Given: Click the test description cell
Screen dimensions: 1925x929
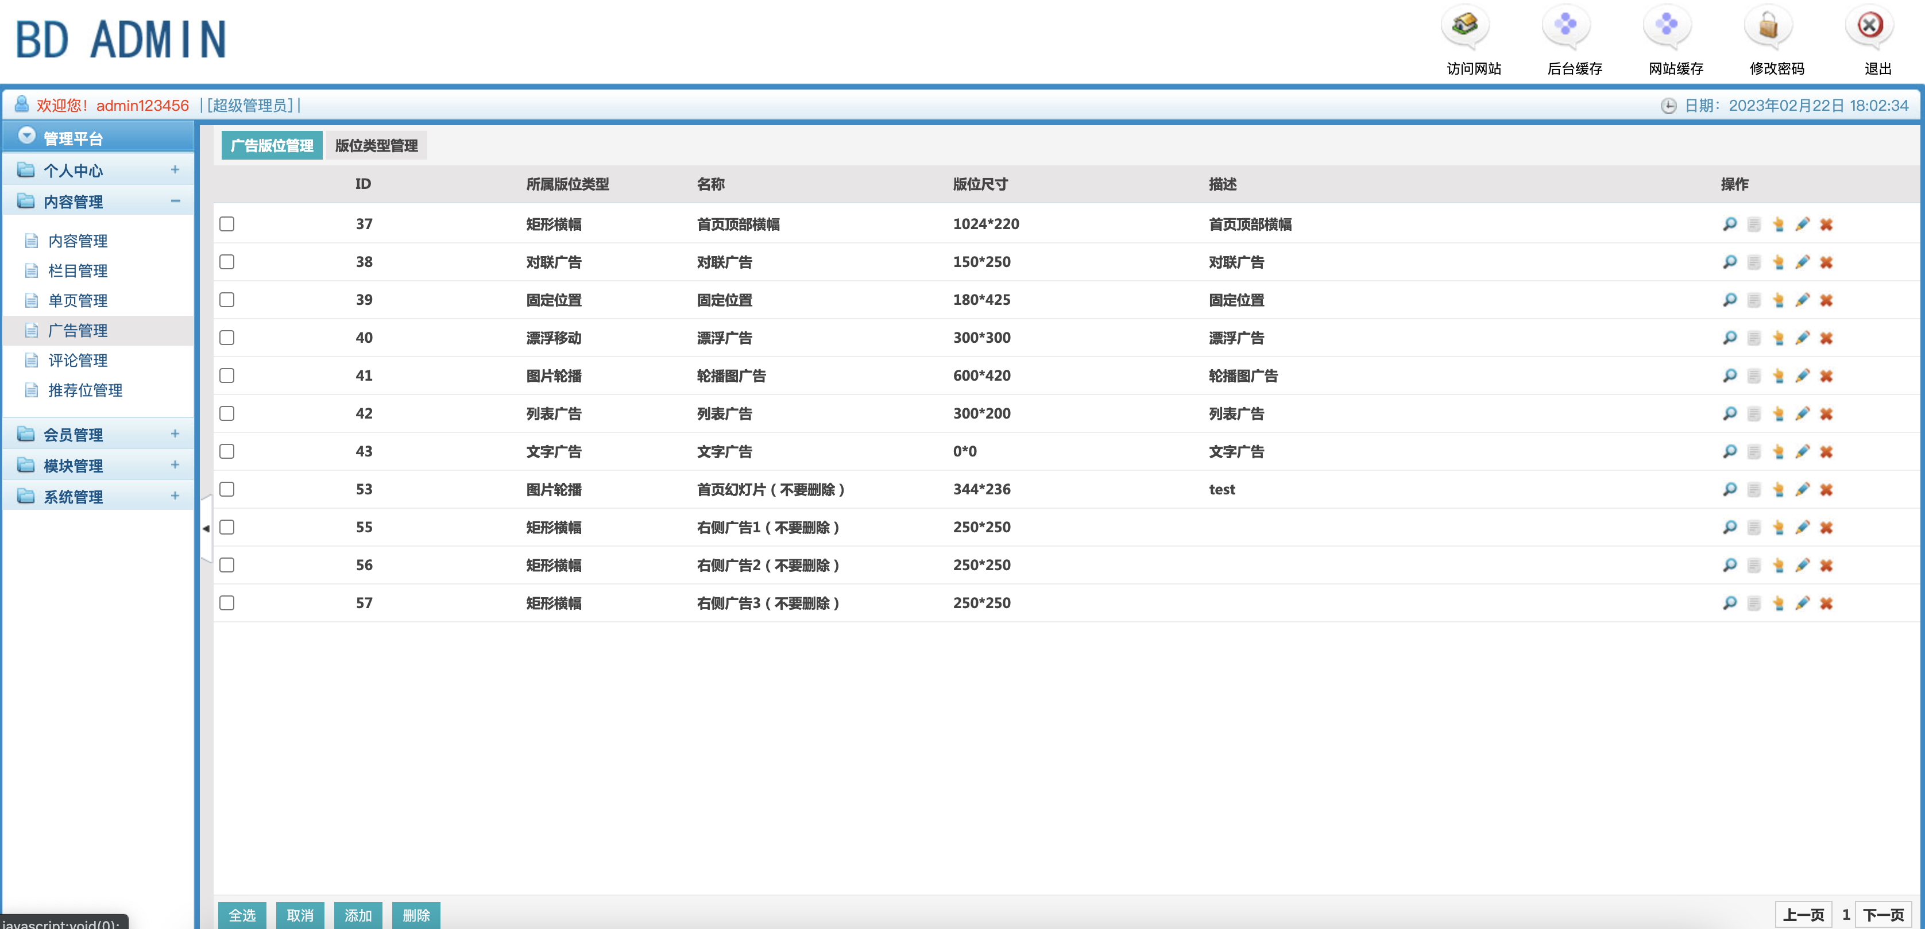Looking at the screenshot, I should (x=1222, y=490).
